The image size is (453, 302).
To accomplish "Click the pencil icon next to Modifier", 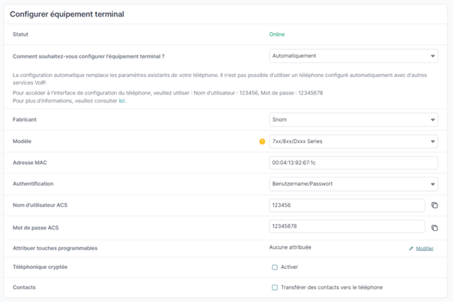I will point(411,249).
